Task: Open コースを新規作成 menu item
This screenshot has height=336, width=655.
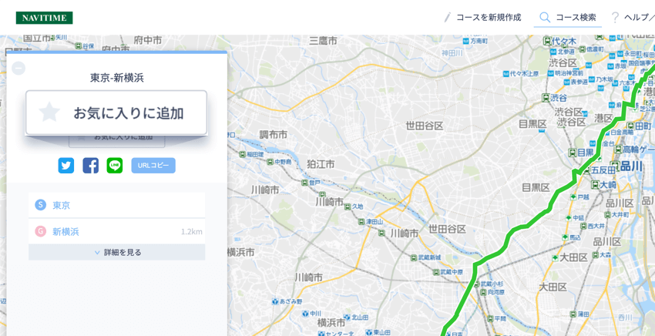Action: 489,18
